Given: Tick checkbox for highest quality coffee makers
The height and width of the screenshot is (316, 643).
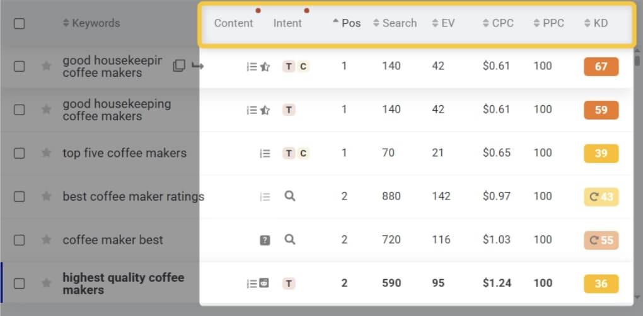Looking at the screenshot, I should (x=20, y=283).
